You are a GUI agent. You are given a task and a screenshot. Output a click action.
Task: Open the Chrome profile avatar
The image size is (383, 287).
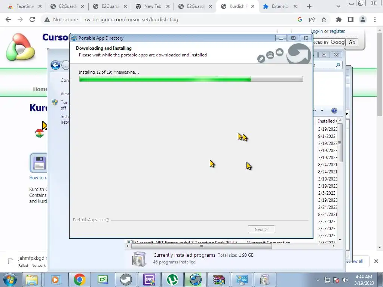[x=363, y=19]
